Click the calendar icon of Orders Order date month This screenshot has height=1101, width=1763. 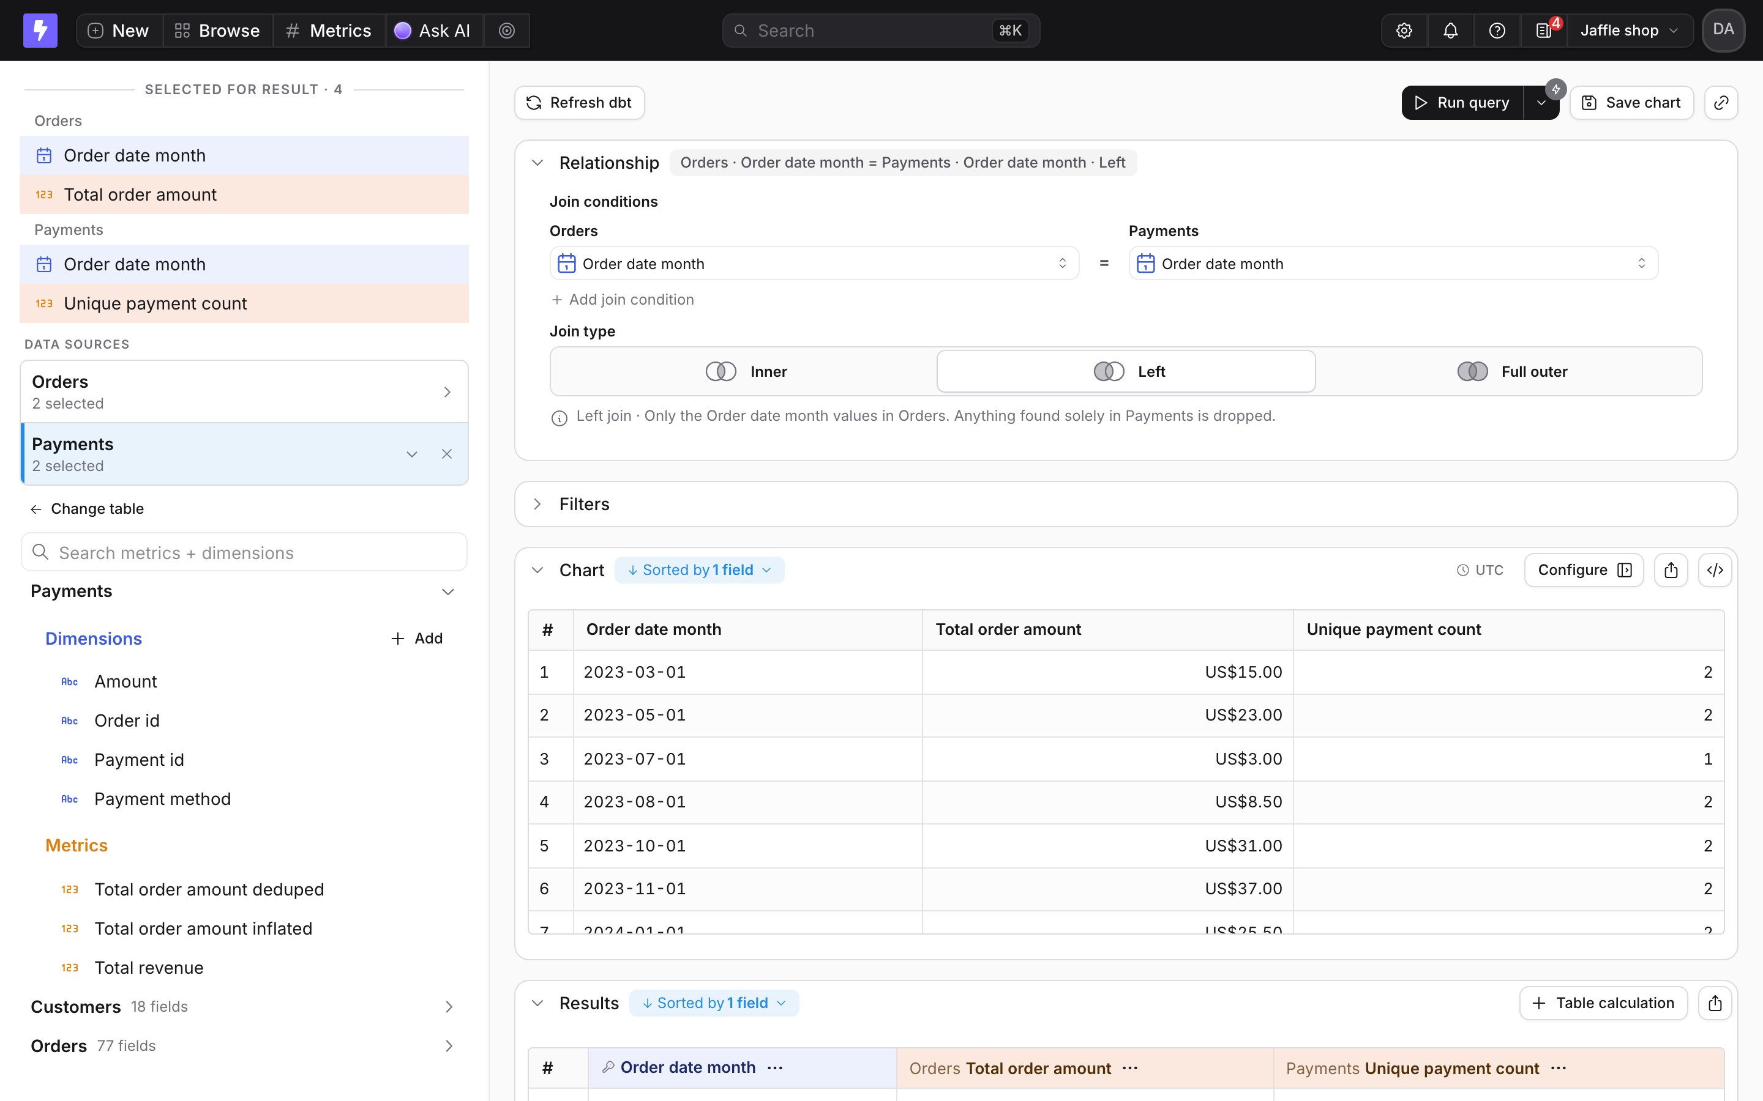click(43, 156)
